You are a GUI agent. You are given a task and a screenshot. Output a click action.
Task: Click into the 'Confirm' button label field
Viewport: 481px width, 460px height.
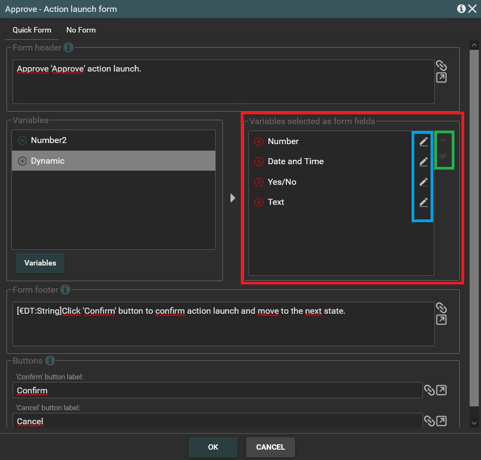coord(217,390)
